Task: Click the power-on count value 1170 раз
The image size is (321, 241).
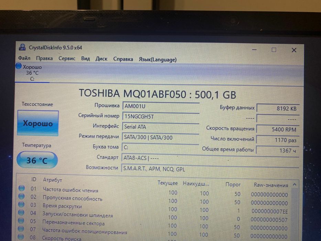Action: pos(278,140)
